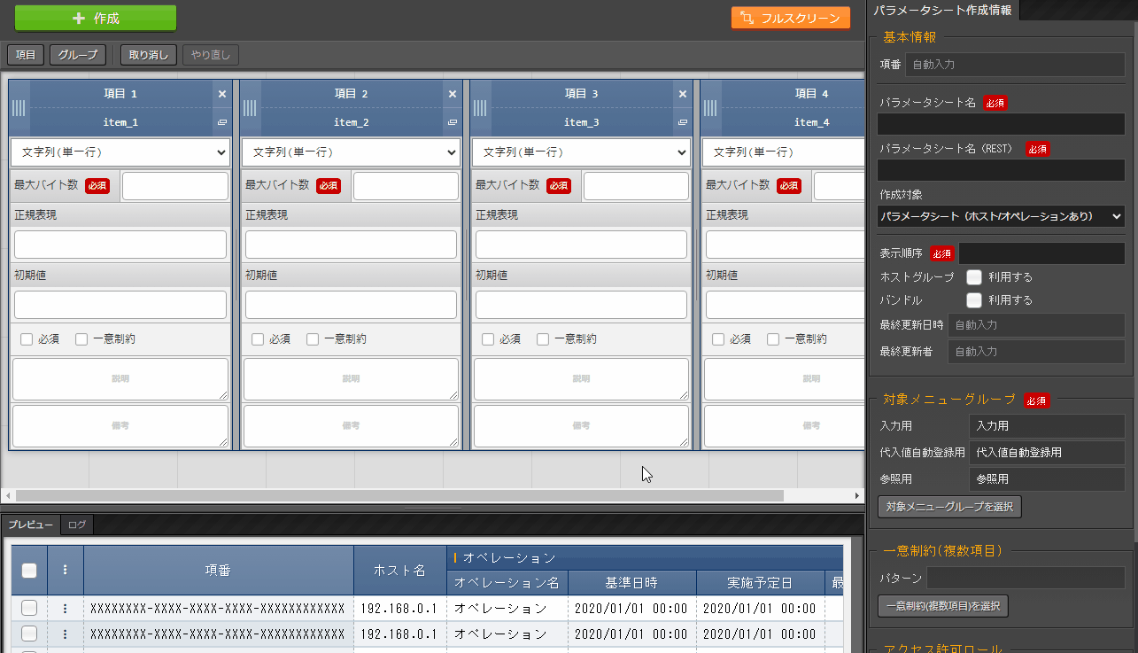Remove item 2 using its X icon
1138x653 pixels.
pyautogui.click(x=453, y=94)
